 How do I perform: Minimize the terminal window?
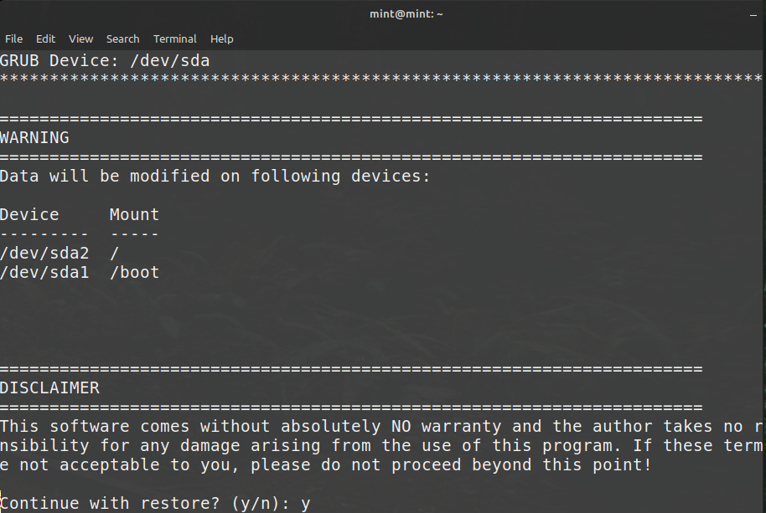(x=753, y=14)
